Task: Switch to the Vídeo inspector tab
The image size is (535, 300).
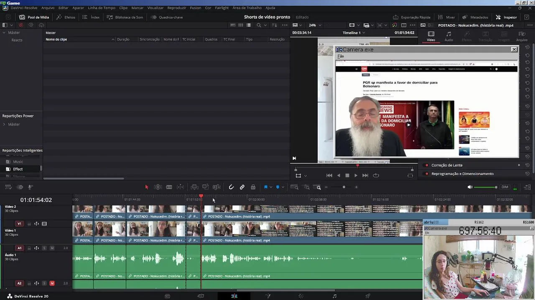Action: click(x=431, y=37)
